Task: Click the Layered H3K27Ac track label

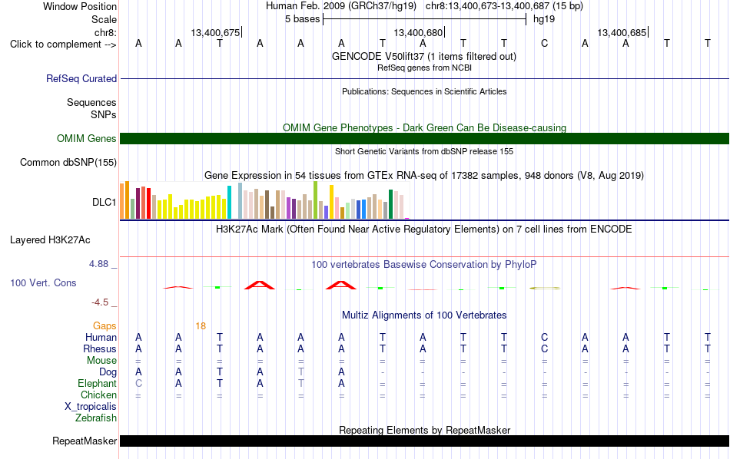Action: click(50, 240)
